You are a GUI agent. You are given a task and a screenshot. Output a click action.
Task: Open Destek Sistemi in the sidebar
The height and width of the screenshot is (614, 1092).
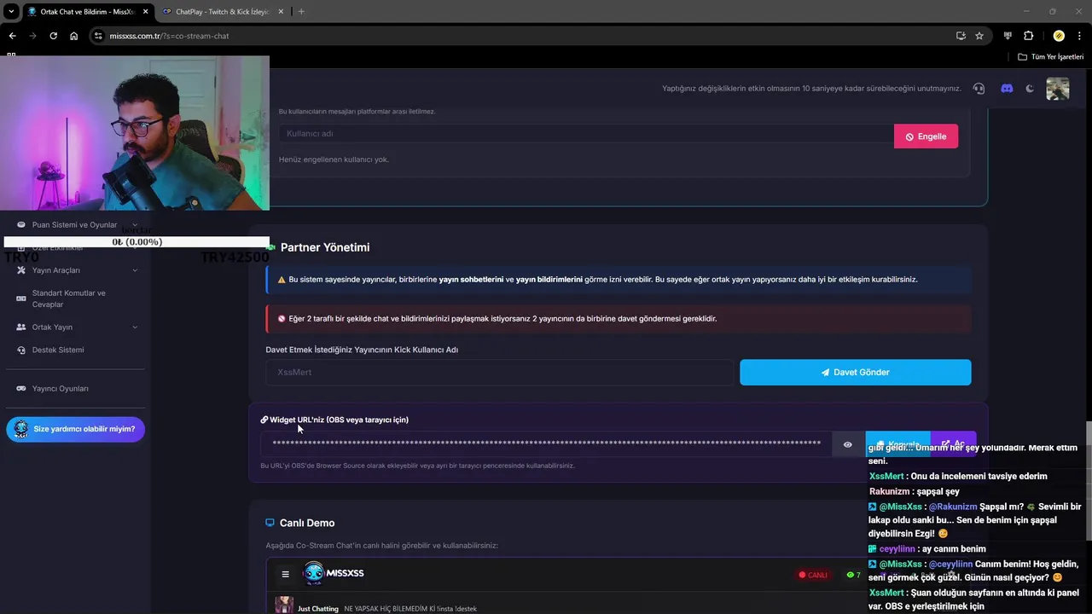click(58, 350)
